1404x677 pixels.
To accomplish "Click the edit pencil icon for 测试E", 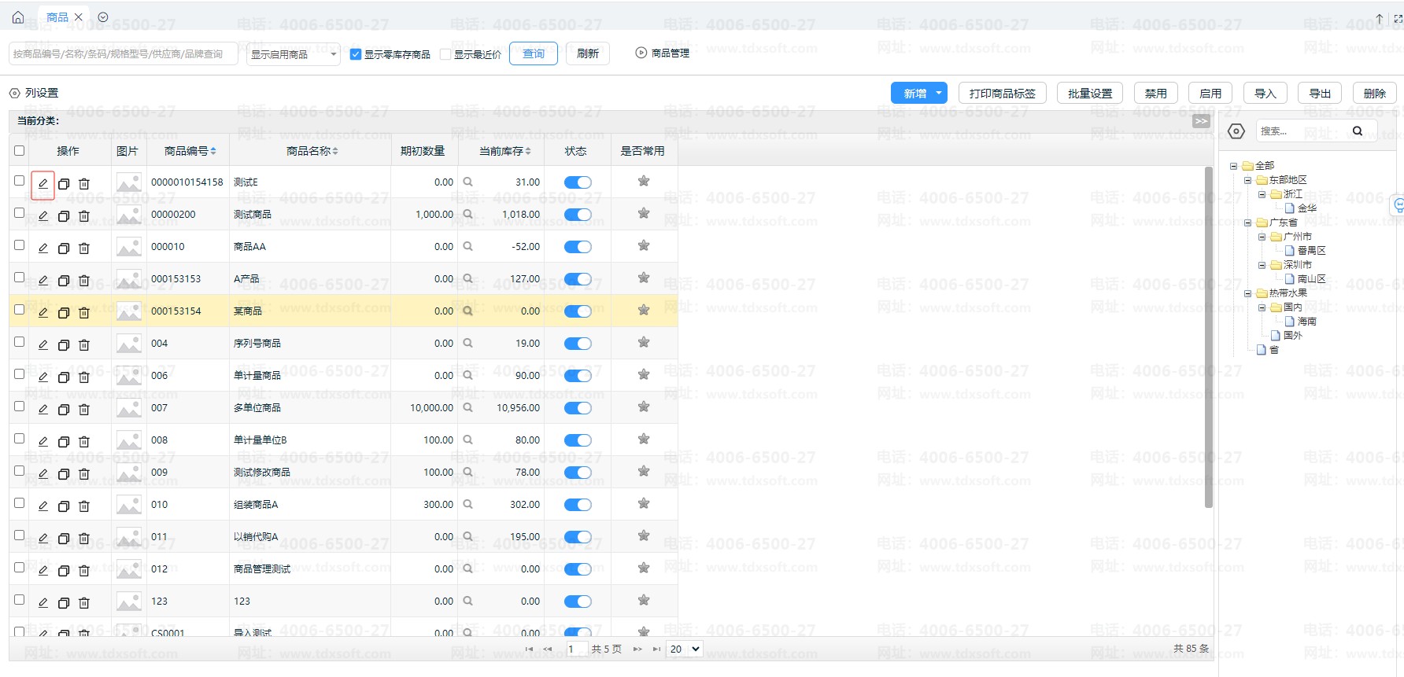I will point(43,183).
